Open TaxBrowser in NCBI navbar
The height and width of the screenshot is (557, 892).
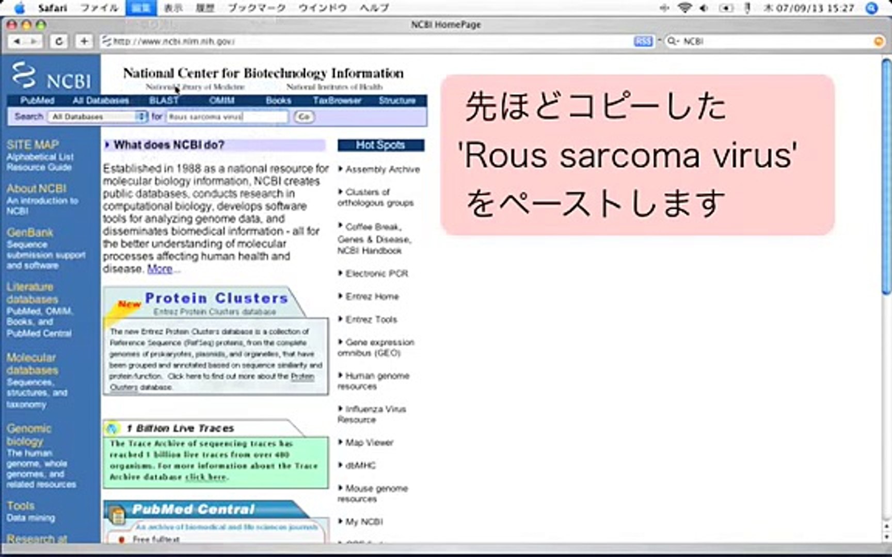[x=337, y=101]
